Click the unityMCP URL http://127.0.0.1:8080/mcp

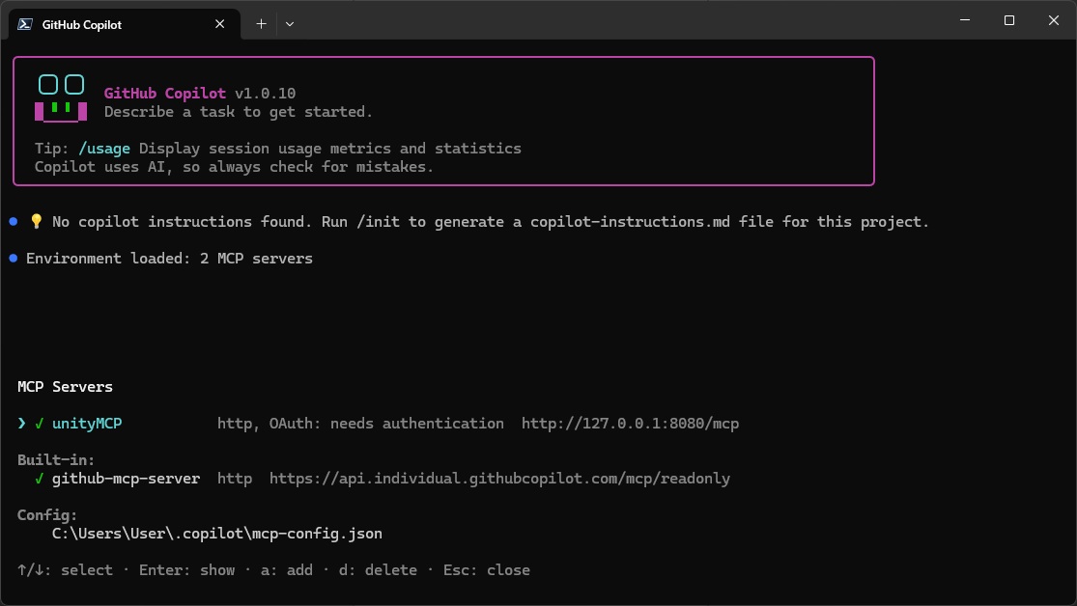pos(630,424)
